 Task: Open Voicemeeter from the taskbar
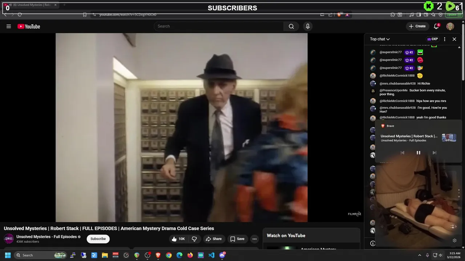tap(116, 255)
